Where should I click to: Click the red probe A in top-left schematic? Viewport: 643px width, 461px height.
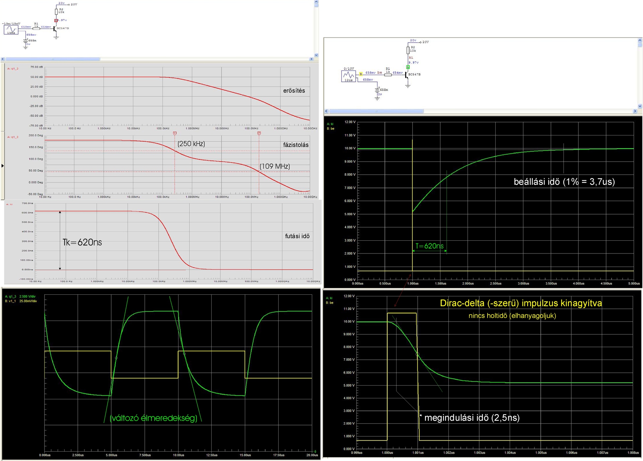coord(56,20)
